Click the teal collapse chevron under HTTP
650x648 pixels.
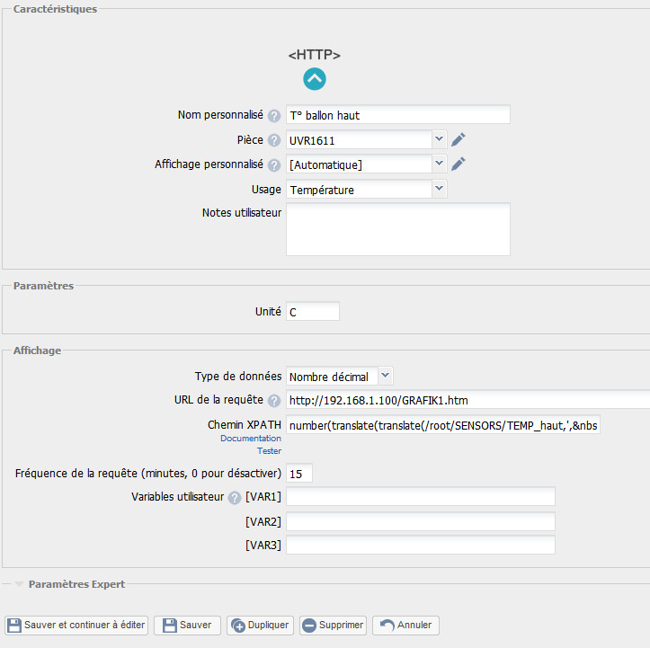[x=315, y=79]
